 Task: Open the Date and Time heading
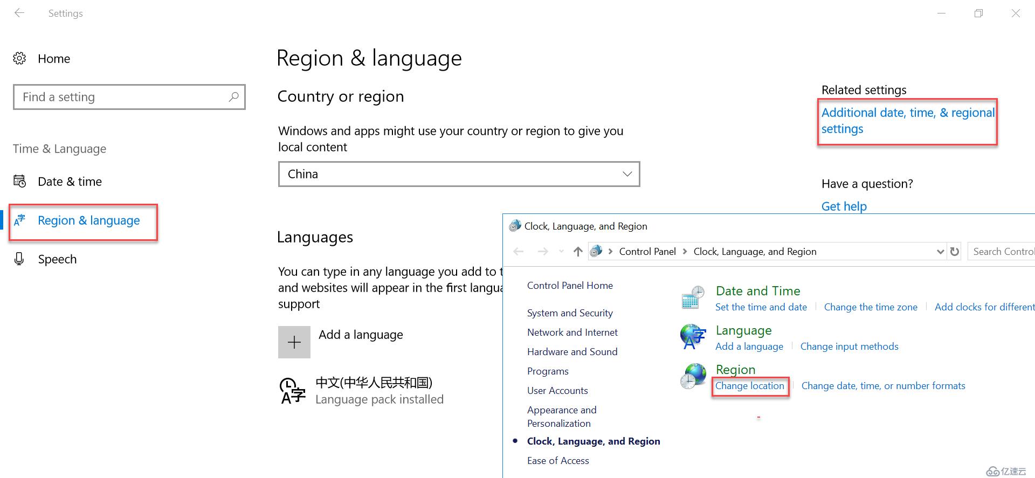(x=758, y=291)
